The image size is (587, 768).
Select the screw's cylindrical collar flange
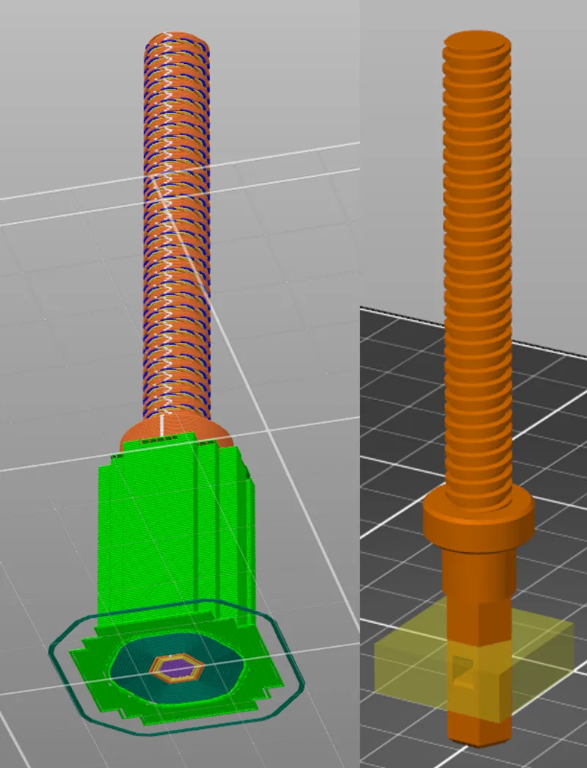(477, 523)
